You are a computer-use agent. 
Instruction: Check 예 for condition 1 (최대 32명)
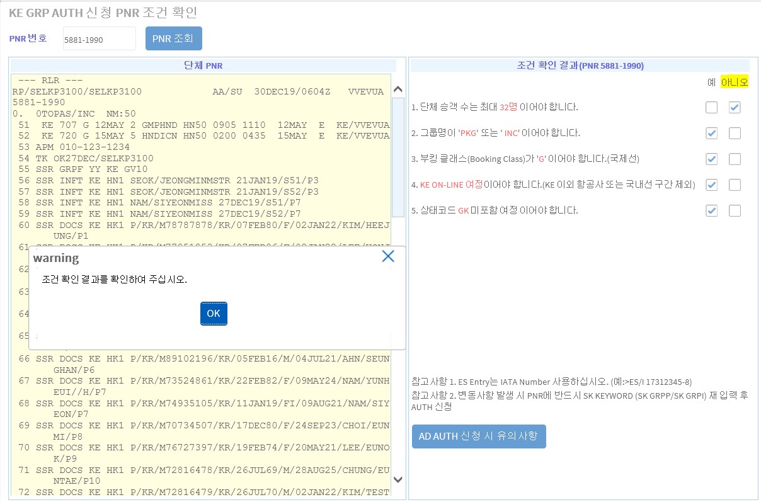coord(711,108)
